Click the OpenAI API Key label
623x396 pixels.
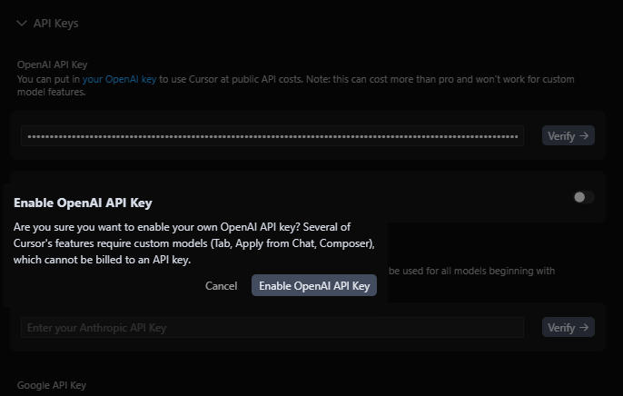pyautogui.click(x=52, y=64)
